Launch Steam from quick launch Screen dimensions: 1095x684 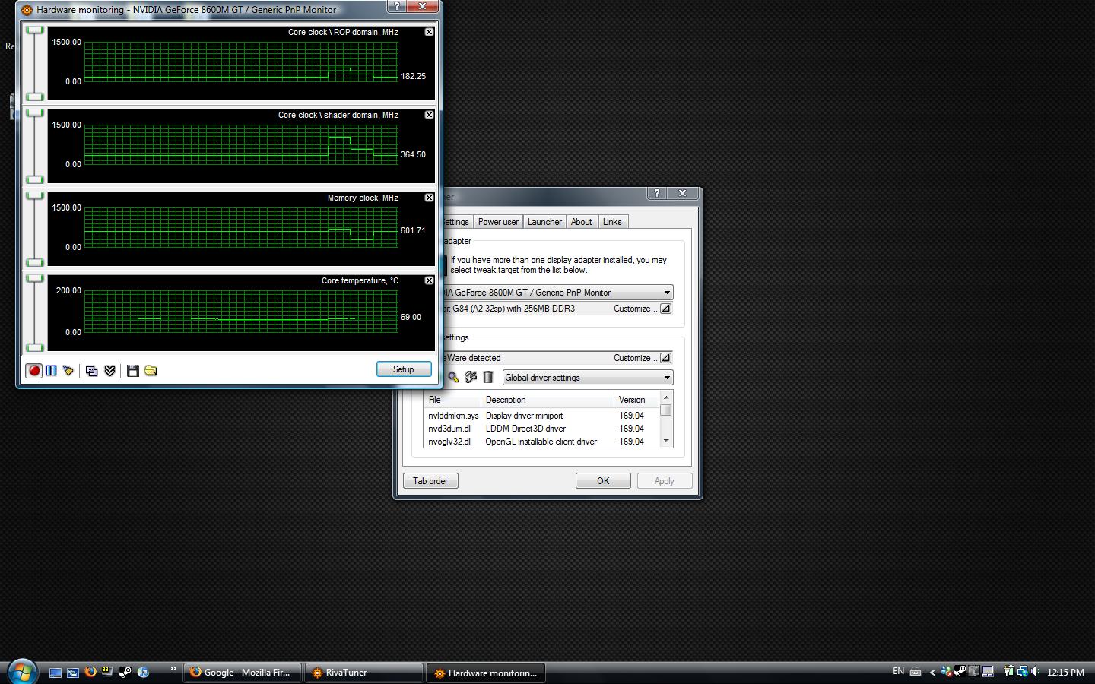125,673
